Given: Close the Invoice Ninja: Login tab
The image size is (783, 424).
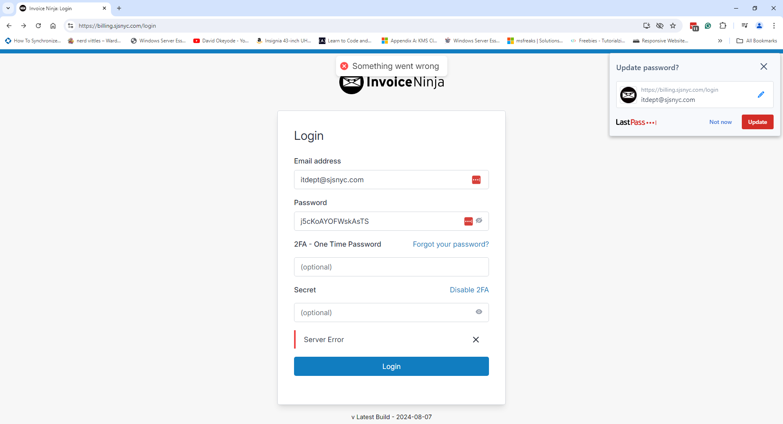Looking at the screenshot, I should click(x=104, y=8).
